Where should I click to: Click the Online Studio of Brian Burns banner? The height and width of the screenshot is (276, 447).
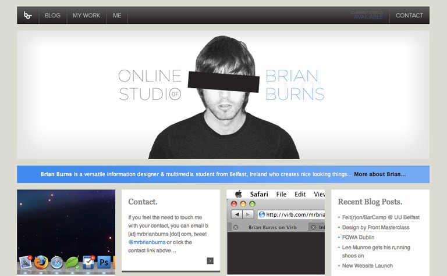point(223,95)
